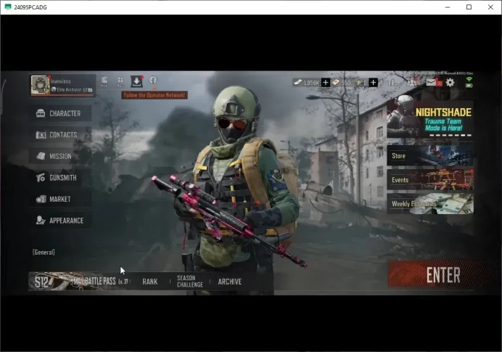Open the Nightshade Trauma Team banner
Viewport: 502px width, 352px height.
[x=430, y=118]
